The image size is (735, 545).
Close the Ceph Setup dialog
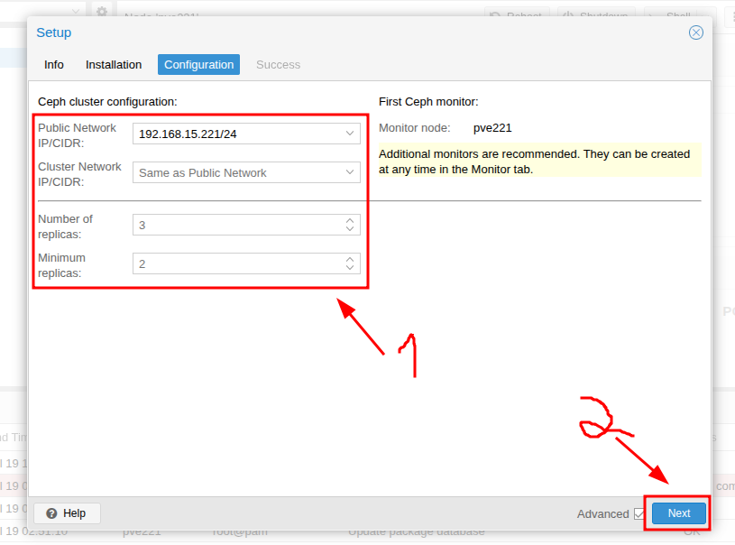point(695,32)
